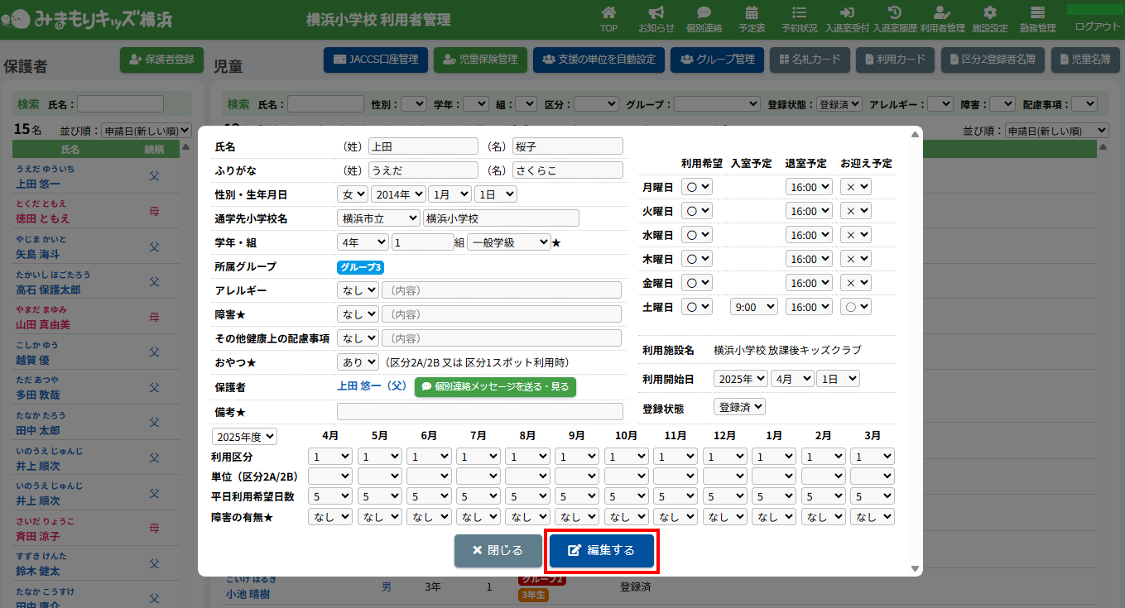Click the 備考 text input field
The image size is (1125, 608).
(479, 411)
